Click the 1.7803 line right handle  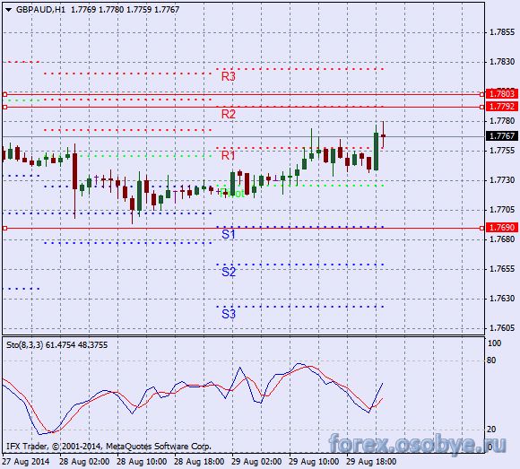click(x=481, y=94)
